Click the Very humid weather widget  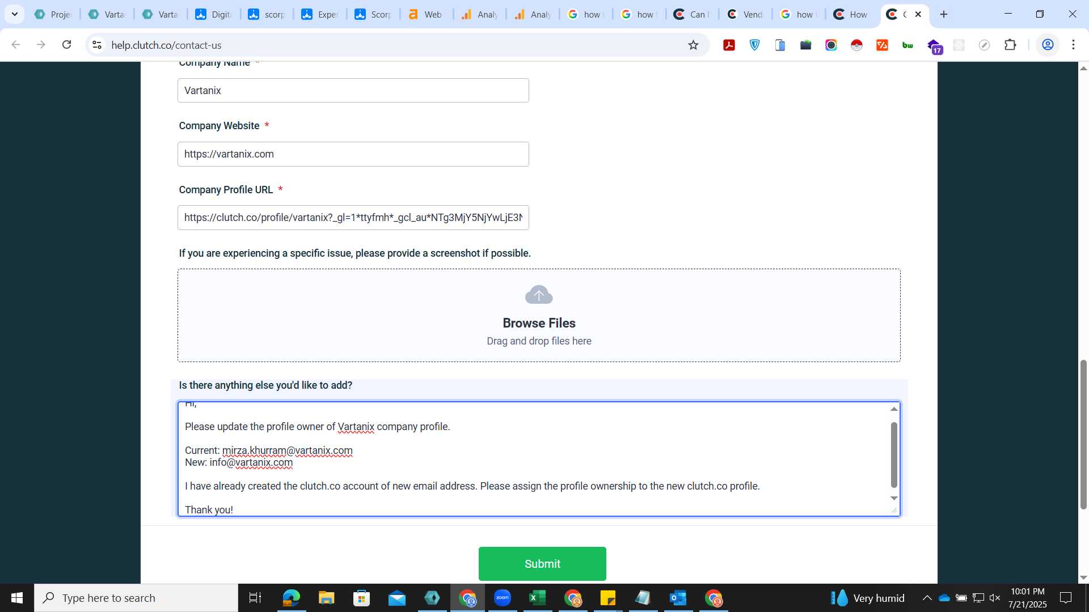tap(868, 598)
